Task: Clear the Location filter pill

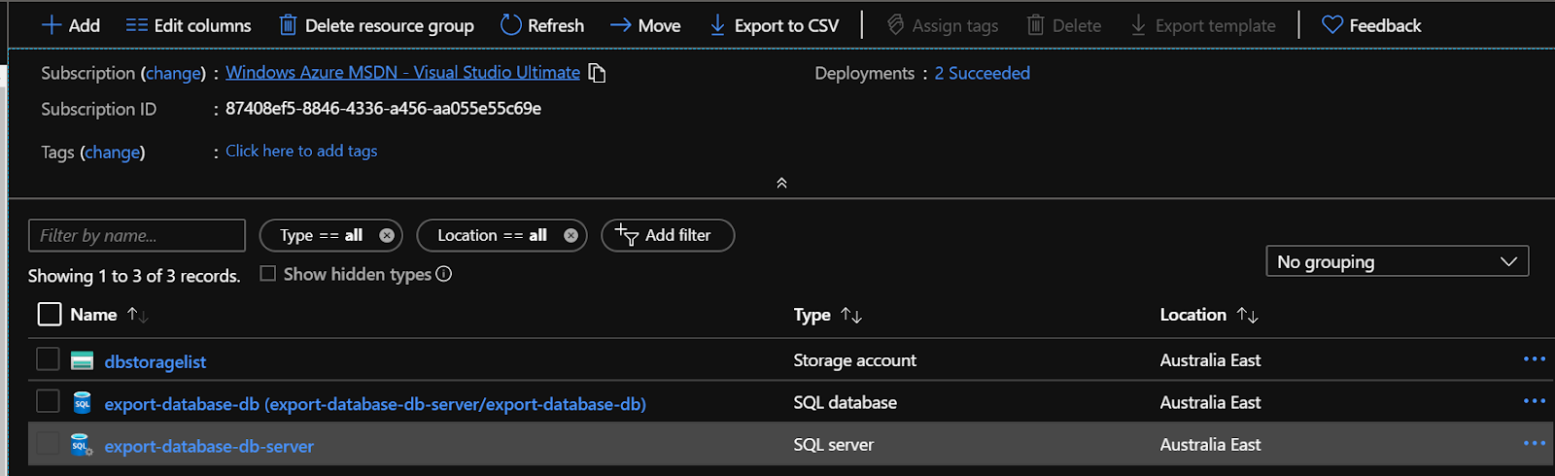Action: 570,235
